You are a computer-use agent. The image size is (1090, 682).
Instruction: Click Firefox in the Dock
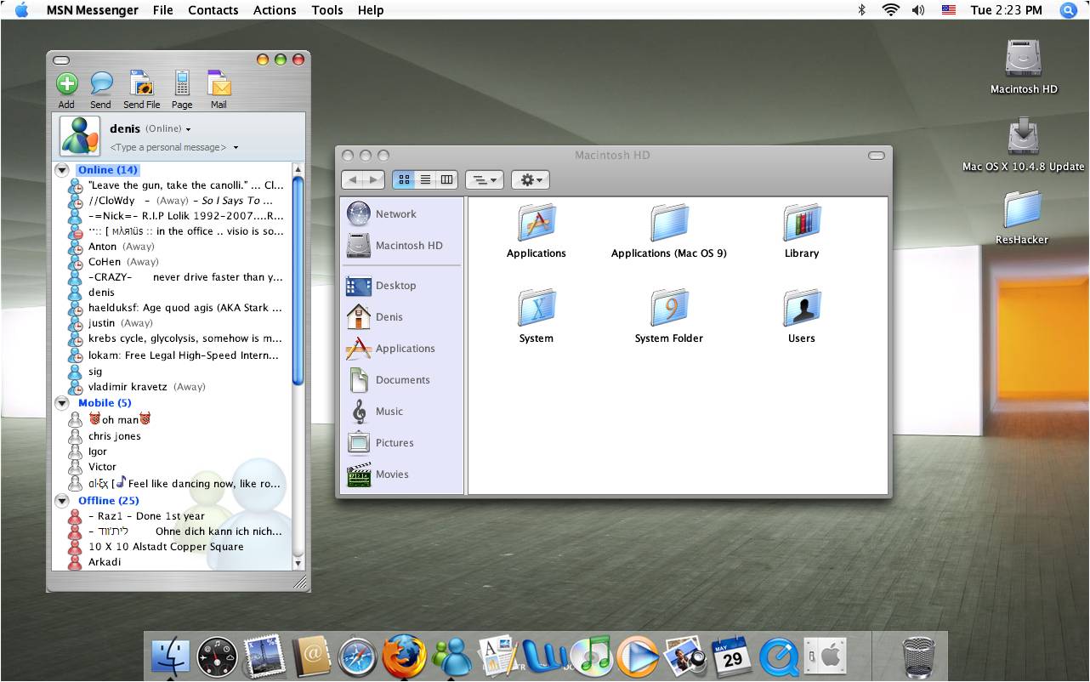pyautogui.click(x=404, y=657)
